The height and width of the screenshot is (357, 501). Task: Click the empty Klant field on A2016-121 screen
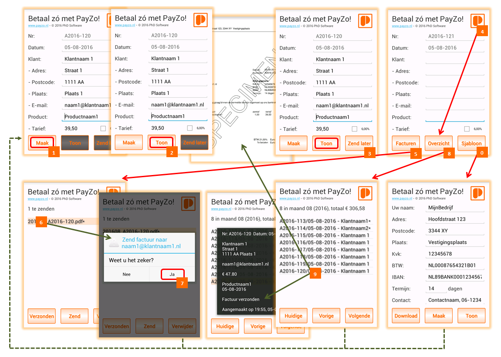(455, 59)
